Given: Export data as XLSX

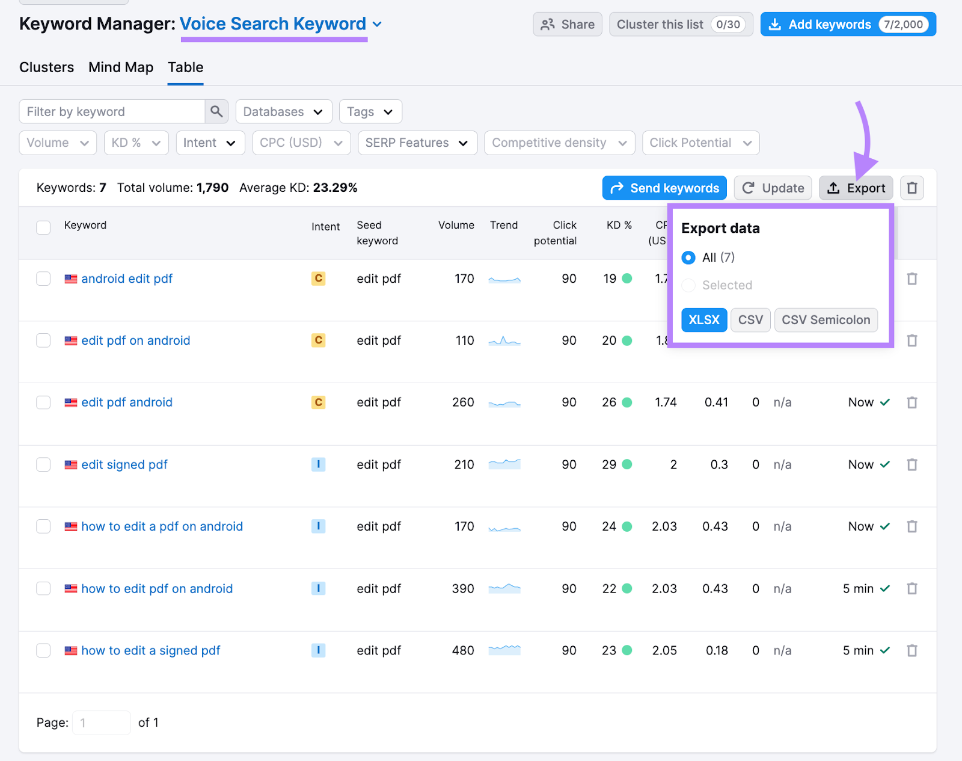Looking at the screenshot, I should [704, 320].
